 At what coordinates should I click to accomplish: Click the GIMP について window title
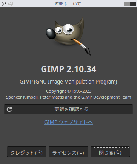pyautogui.click(x=68, y=4)
